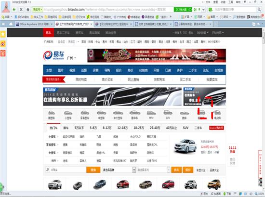Open the 限时特卖 purchase service link
The height and width of the screenshot is (197, 265).
coord(81,79)
